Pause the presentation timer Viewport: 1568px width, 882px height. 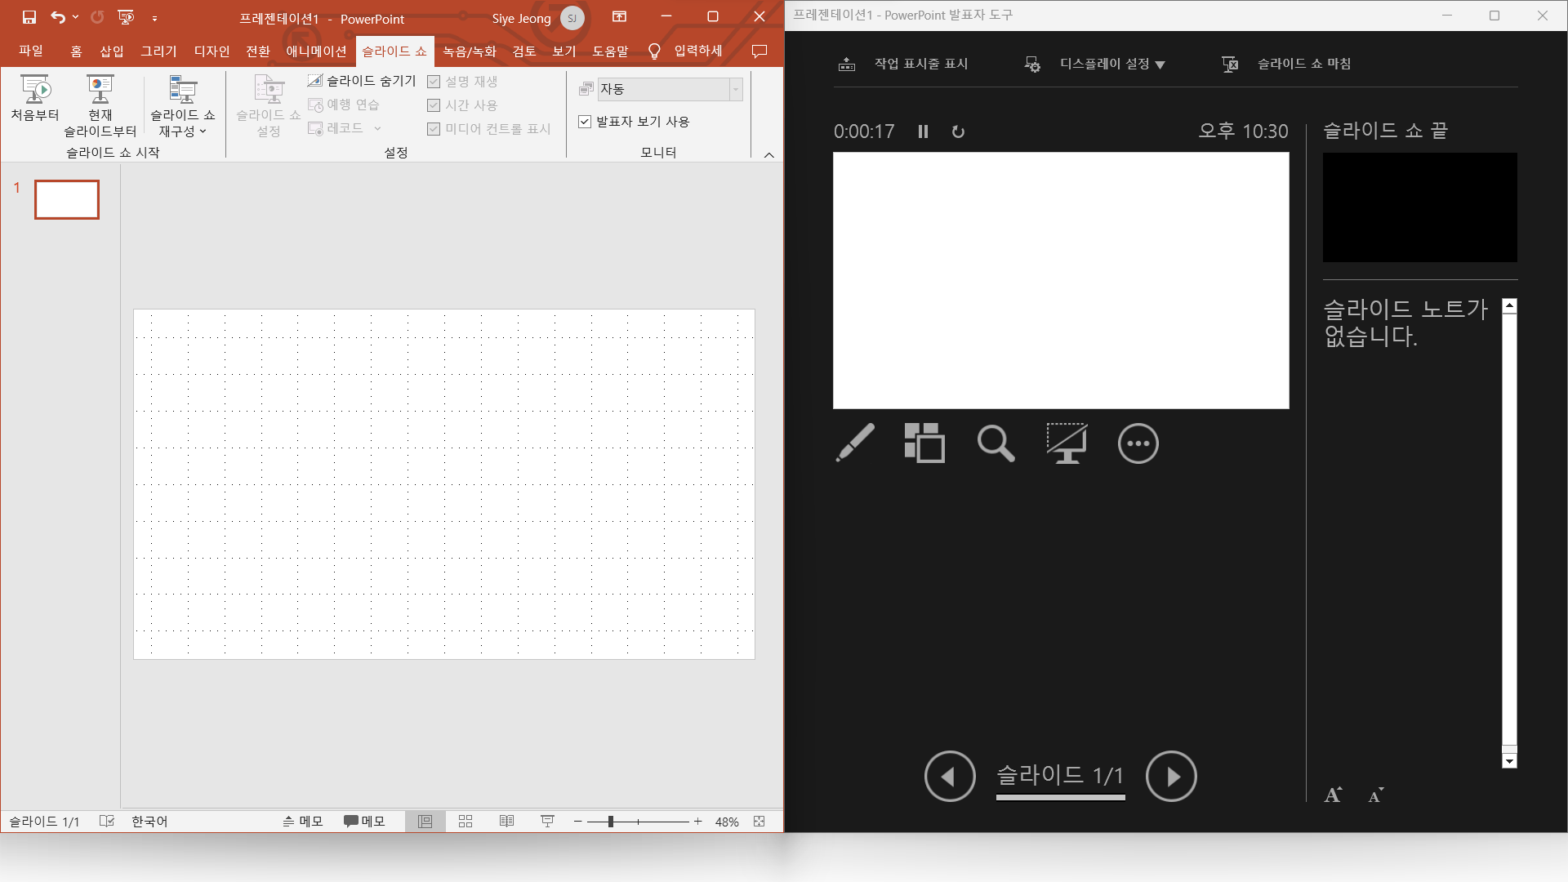923,131
